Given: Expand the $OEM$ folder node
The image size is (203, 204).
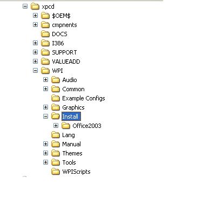Looking at the screenshot, I should coord(36,16).
